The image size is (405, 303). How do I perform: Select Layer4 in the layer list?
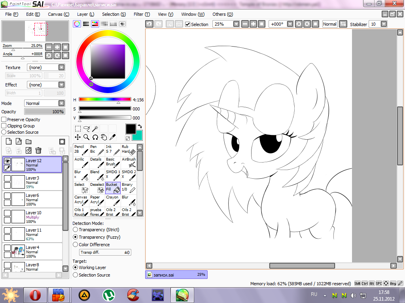(x=32, y=251)
